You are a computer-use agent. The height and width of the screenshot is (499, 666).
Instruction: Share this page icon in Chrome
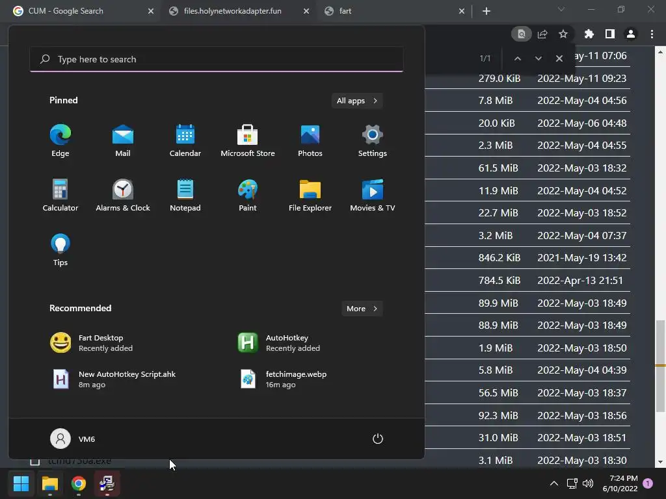(542, 34)
